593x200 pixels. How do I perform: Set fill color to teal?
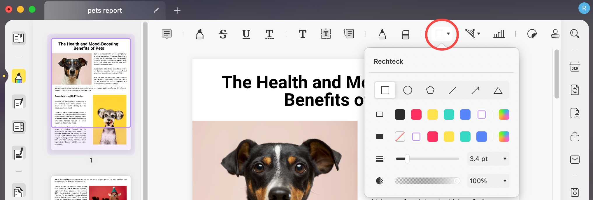[x=465, y=137]
